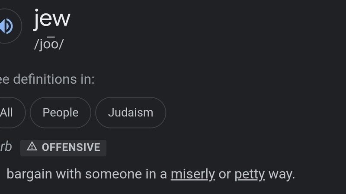Switch to the Judaism definitions chip
The width and height of the screenshot is (346, 194).
click(131, 113)
